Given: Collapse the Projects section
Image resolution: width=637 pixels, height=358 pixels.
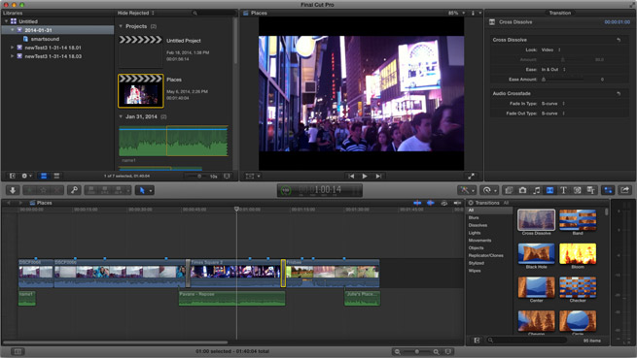Looking at the screenshot, I should (121, 26).
